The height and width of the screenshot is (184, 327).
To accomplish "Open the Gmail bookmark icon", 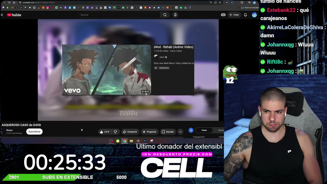I will (12, 8).
